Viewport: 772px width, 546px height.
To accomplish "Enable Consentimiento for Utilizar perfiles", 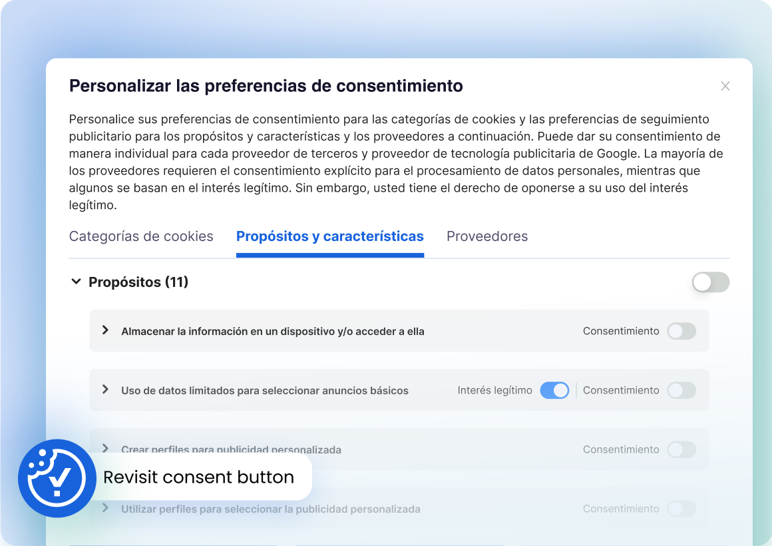I will pos(681,509).
